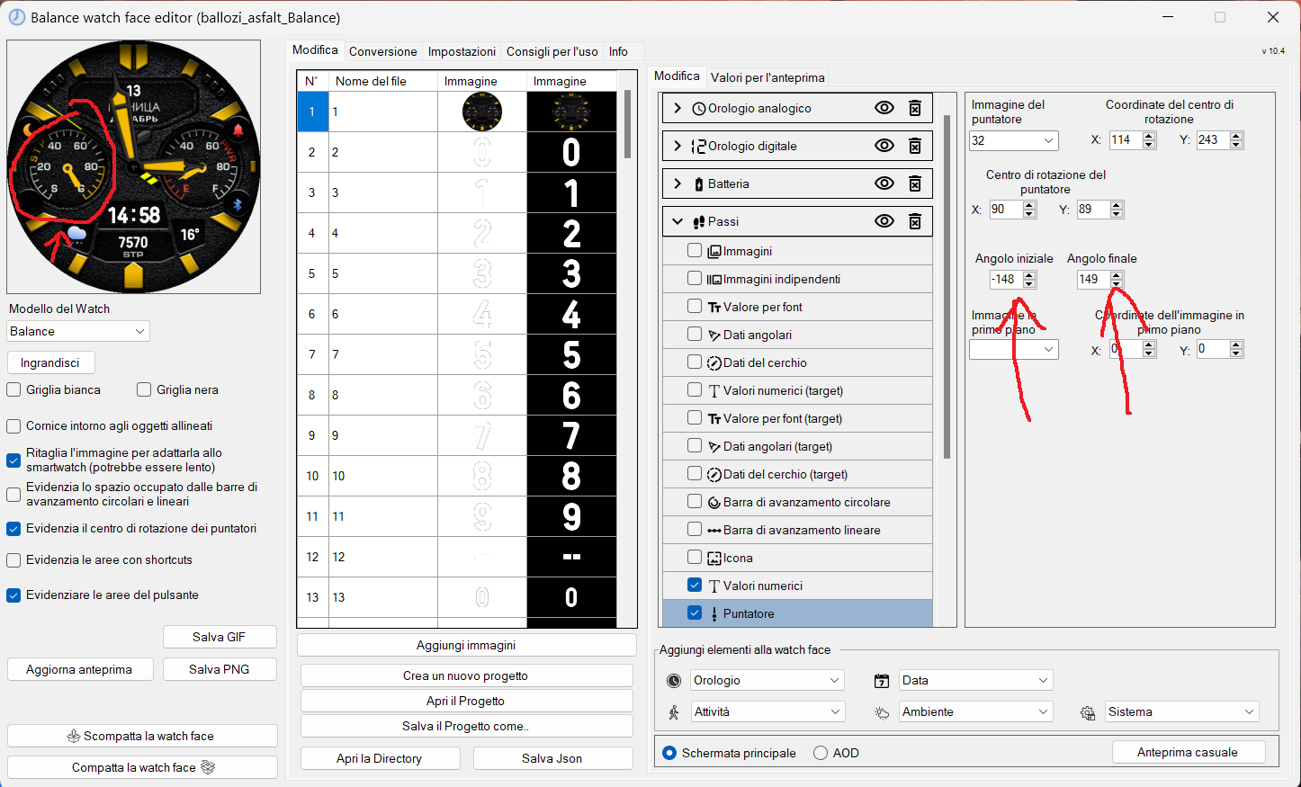Toggle visibility eye of Orologio digitale

click(x=884, y=146)
